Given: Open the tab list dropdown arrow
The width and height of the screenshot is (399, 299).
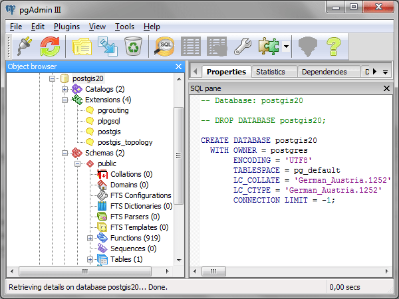Looking at the screenshot, I should [385, 72].
